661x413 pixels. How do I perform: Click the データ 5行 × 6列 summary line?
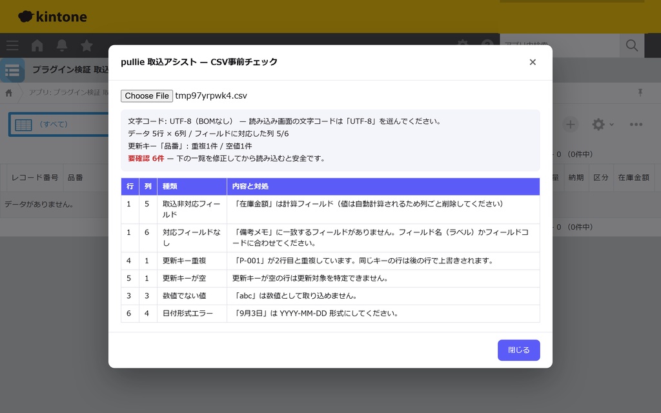(208, 134)
